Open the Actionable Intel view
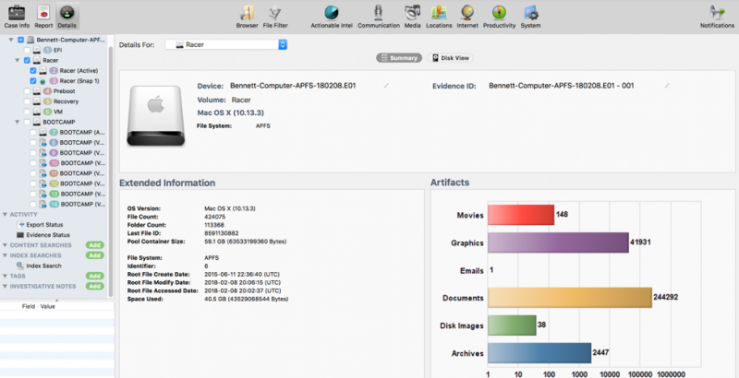The image size is (739, 378). tap(331, 12)
